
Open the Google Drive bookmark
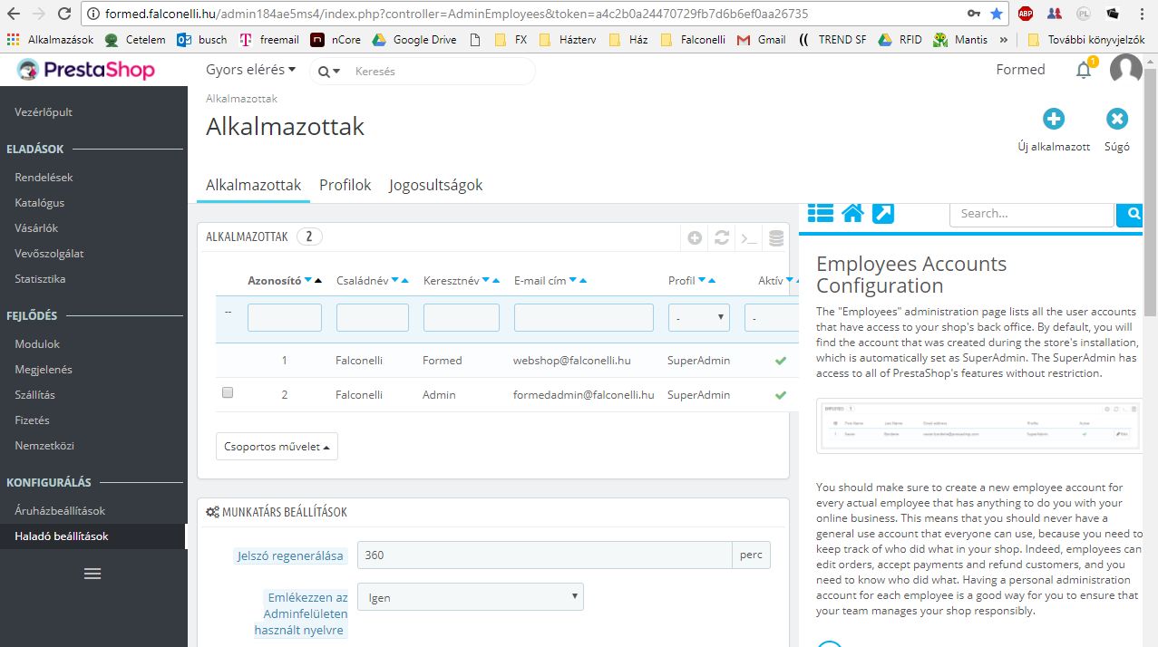[414, 40]
